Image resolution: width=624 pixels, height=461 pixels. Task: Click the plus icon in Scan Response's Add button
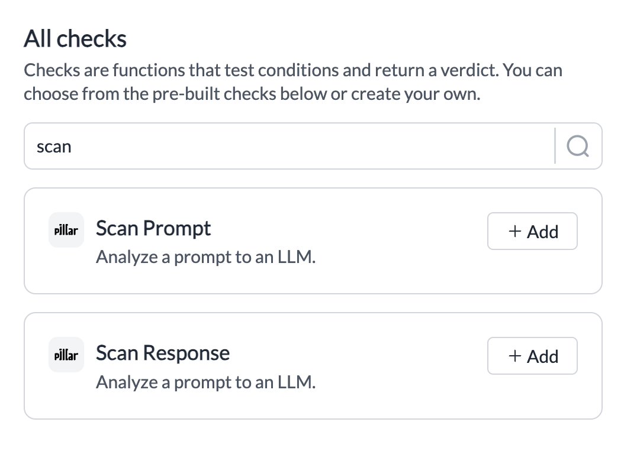(515, 356)
